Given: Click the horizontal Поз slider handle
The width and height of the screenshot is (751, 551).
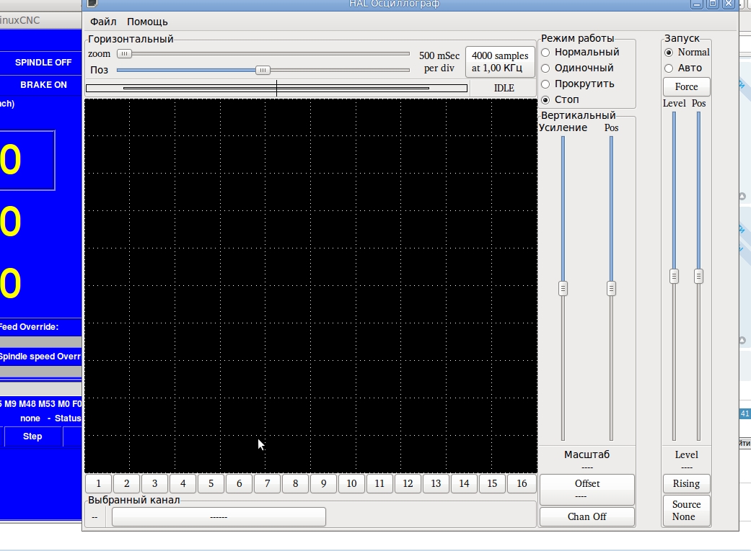Looking at the screenshot, I should [x=263, y=70].
